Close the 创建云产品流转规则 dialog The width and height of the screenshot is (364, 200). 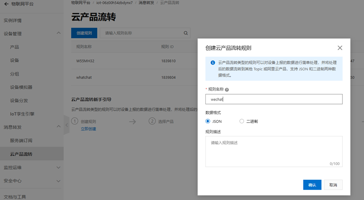(340, 48)
